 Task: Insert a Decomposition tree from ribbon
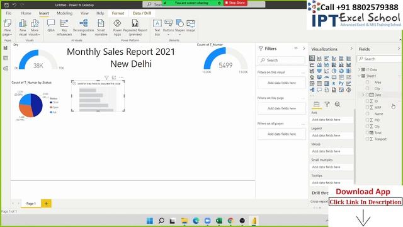pyautogui.click(x=84, y=28)
